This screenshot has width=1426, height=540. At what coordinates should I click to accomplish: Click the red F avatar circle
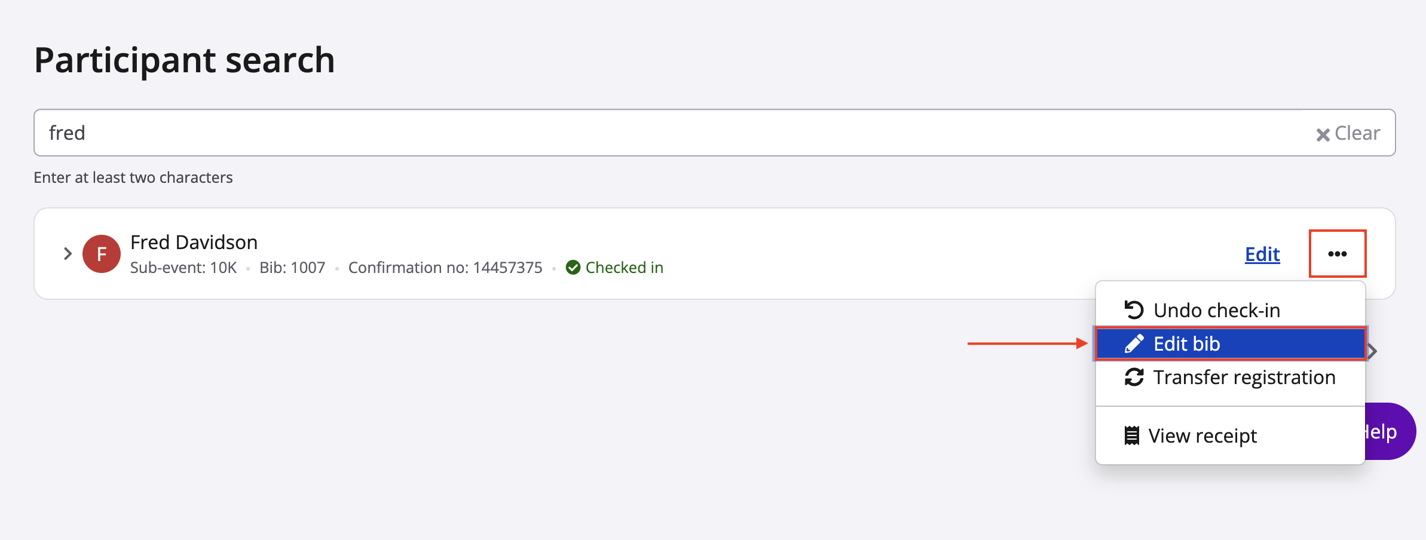[x=102, y=254]
